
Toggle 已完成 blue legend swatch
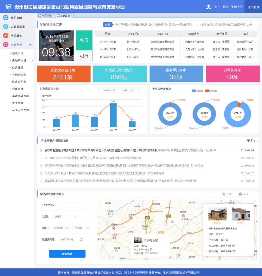point(194,91)
